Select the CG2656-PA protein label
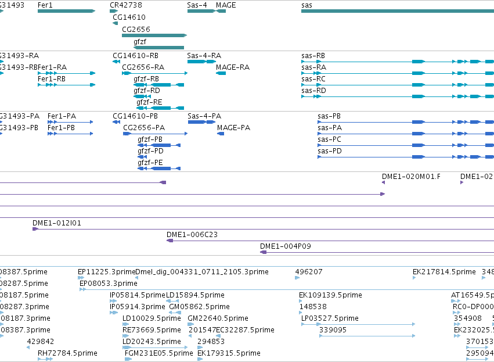The image size is (494, 362). click(x=144, y=128)
